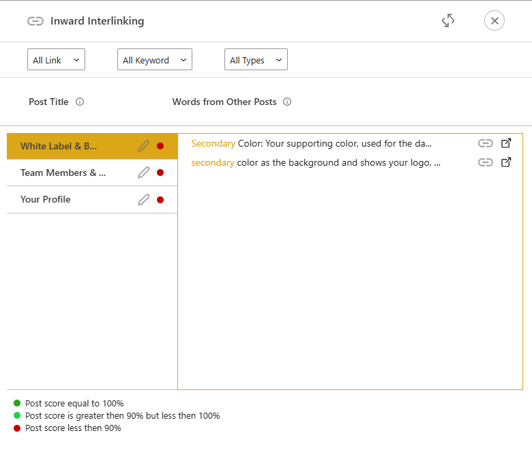Open 'secondary color as the background' source externally
This screenshot has width=532, height=461.
[x=506, y=162]
